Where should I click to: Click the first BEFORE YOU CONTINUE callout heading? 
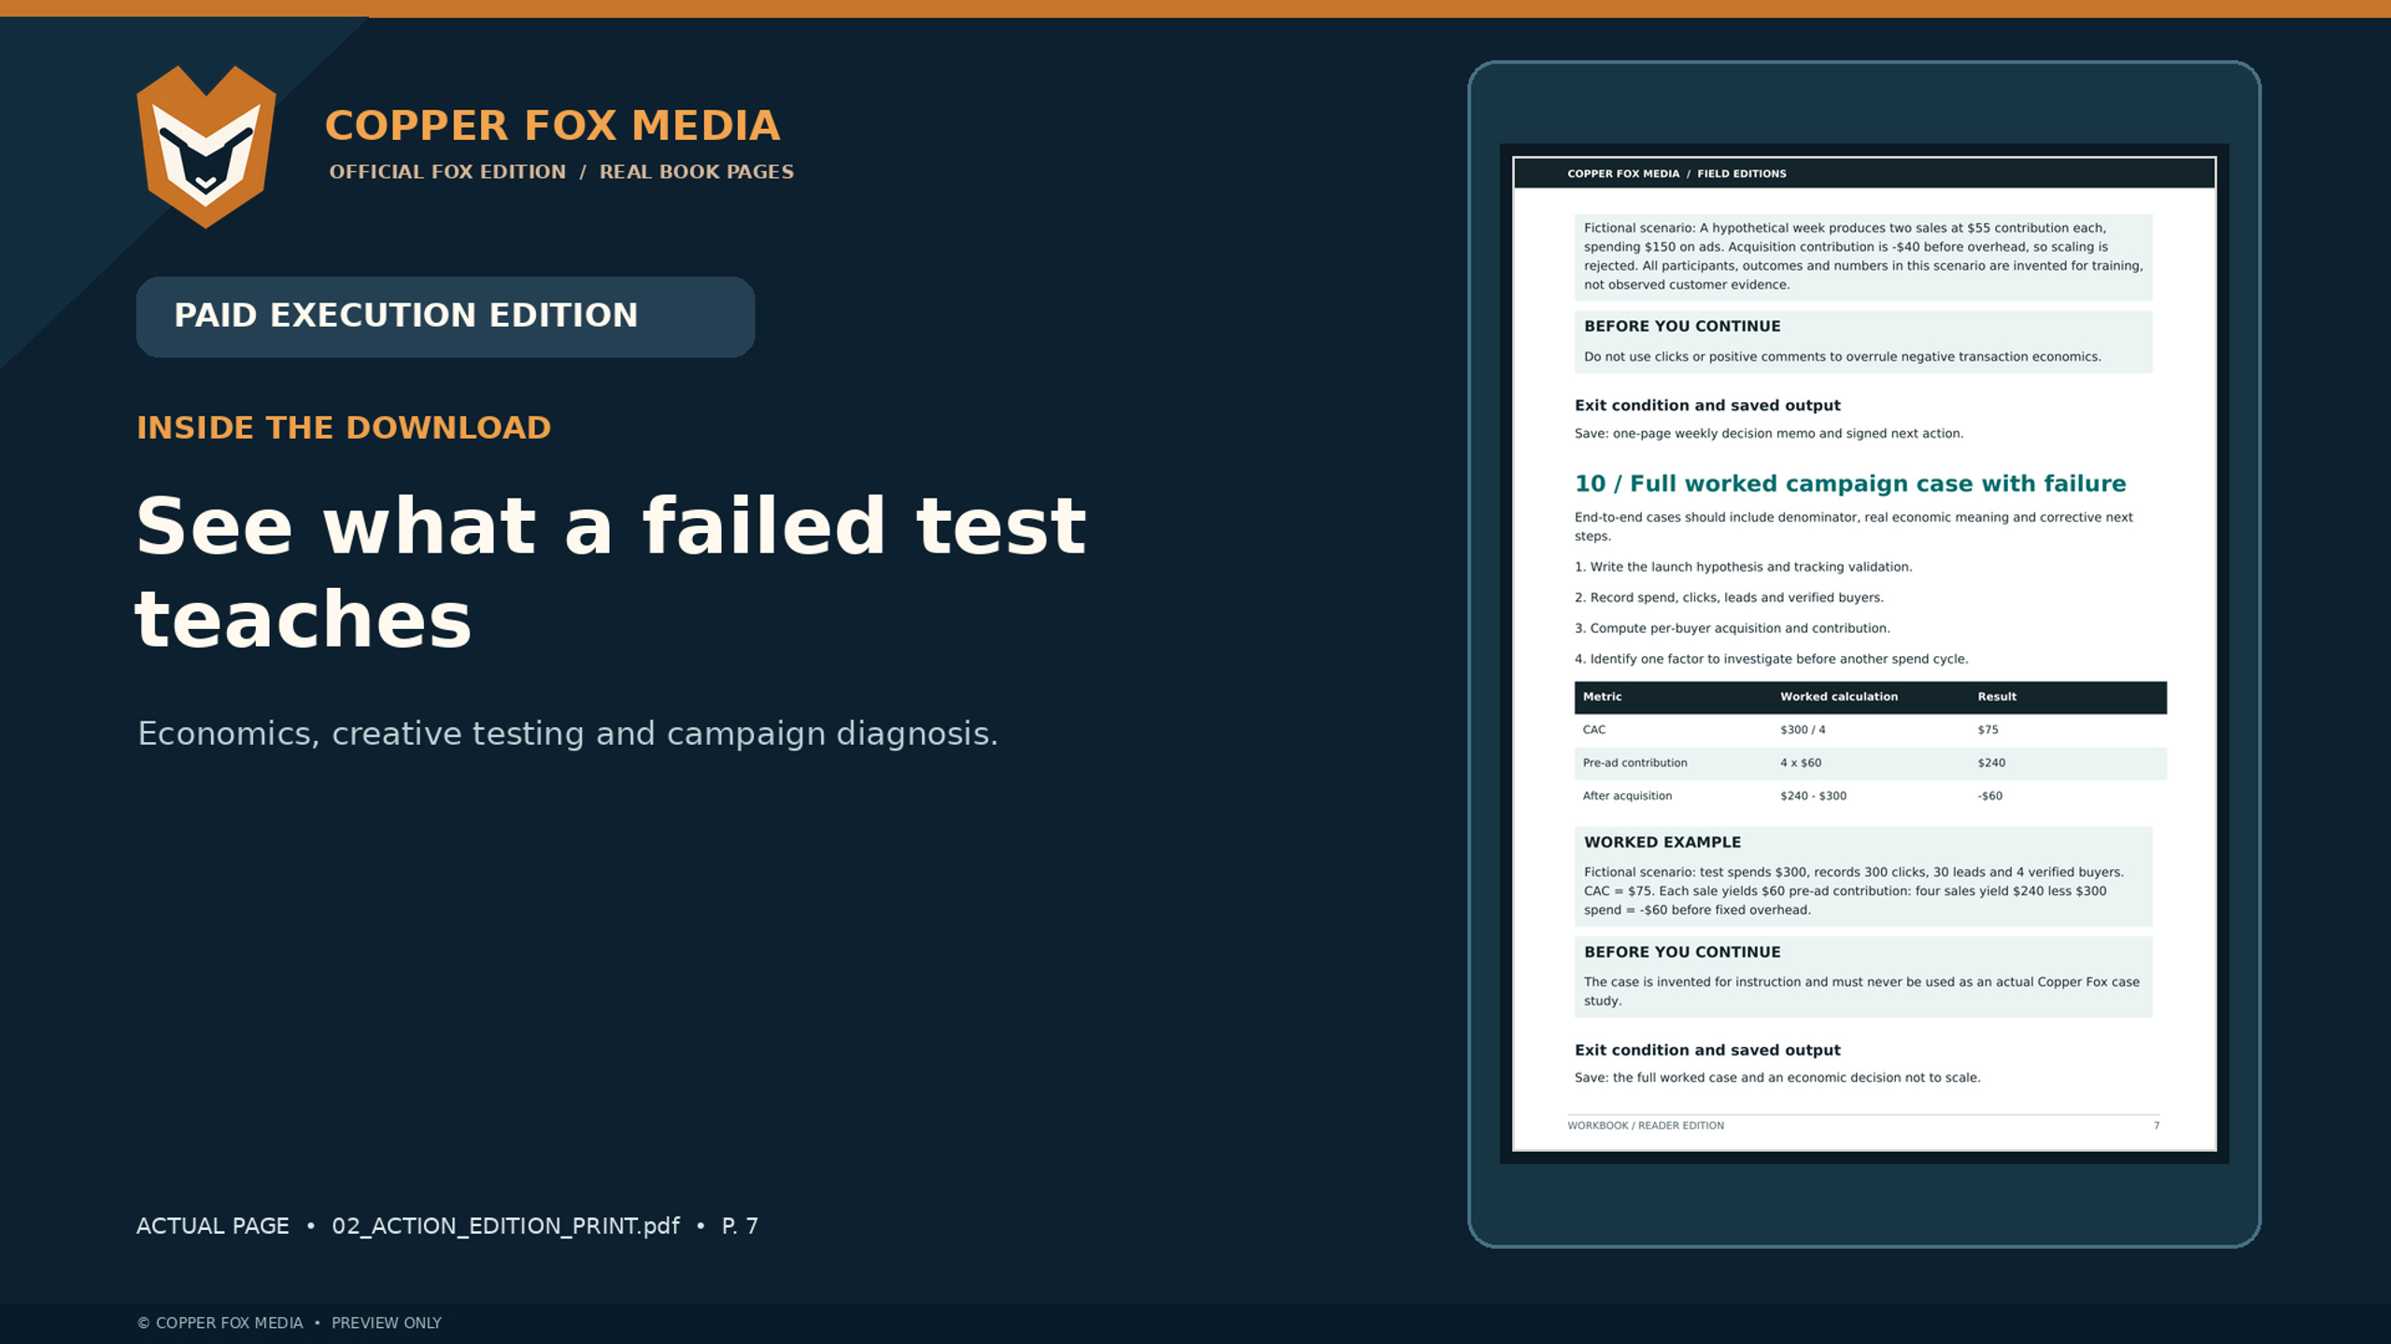click(1682, 326)
